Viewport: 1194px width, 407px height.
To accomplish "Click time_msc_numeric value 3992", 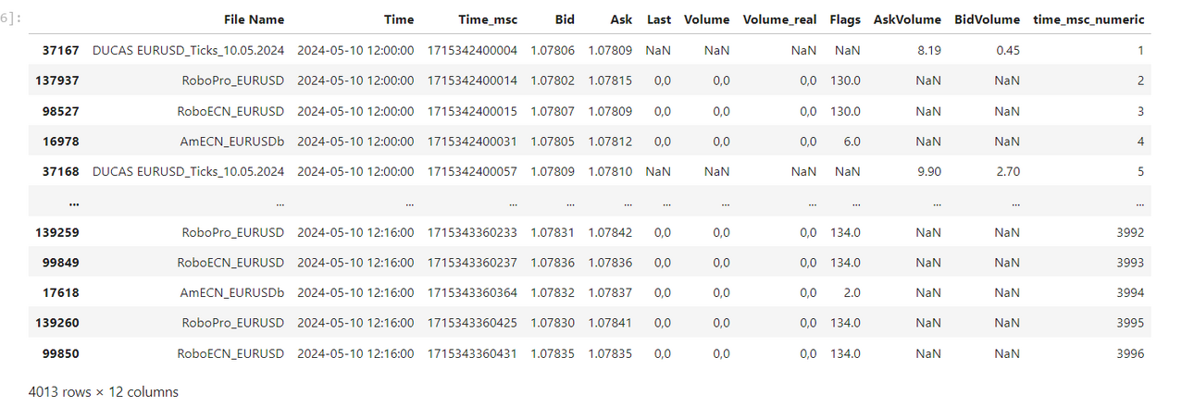I will coord(1130,232).
